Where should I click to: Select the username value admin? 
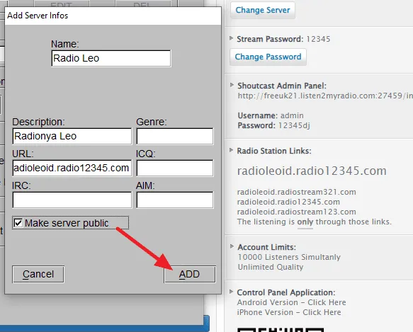[x=292, y=115]
